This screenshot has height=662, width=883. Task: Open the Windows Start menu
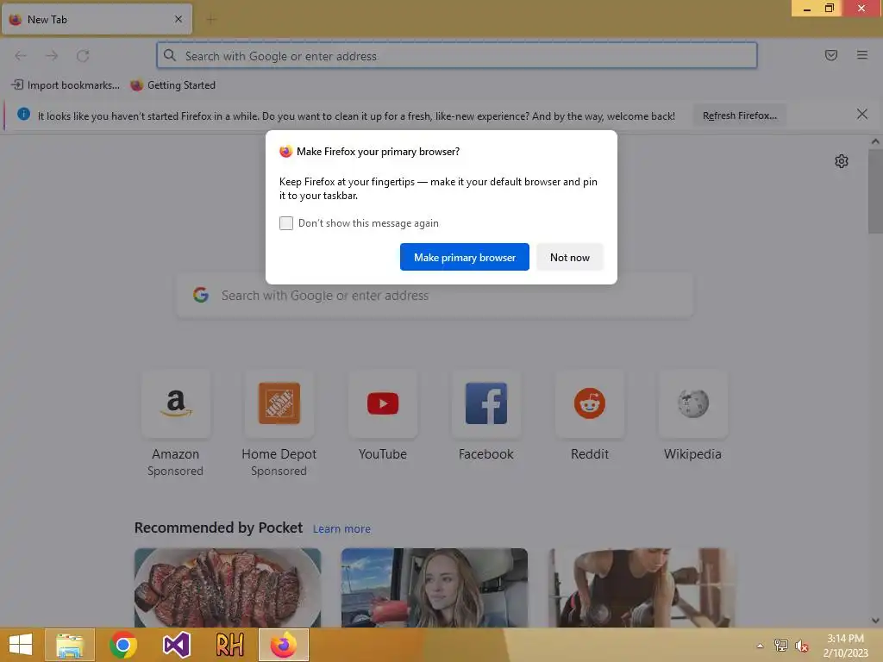click(21, 645)
